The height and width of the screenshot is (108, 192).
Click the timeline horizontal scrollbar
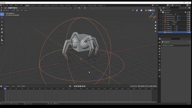tap(78, 102)
